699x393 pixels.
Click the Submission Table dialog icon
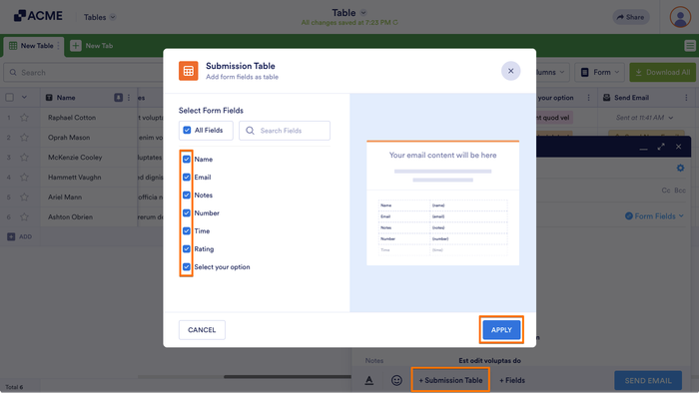(x=188, y=71)
